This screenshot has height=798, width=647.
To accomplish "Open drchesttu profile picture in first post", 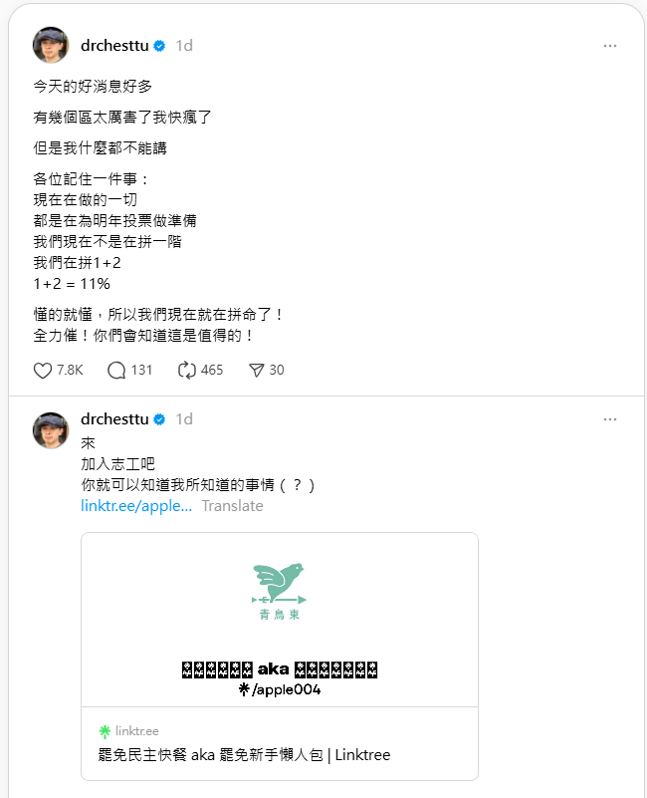I will pyautogui.click(x=51, y=45).
